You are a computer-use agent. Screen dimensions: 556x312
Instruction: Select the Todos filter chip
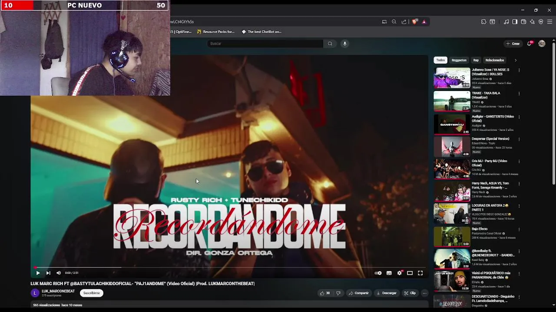click(440, 60)
